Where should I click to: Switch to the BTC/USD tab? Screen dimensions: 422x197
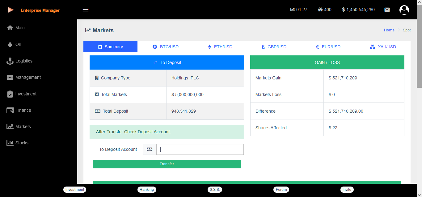click(x=166, y=47)
